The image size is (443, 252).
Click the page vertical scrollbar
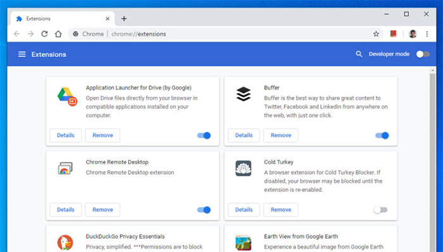point(432,163)
